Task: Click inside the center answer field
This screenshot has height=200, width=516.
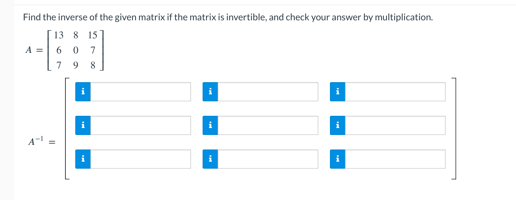Action: 267,125
